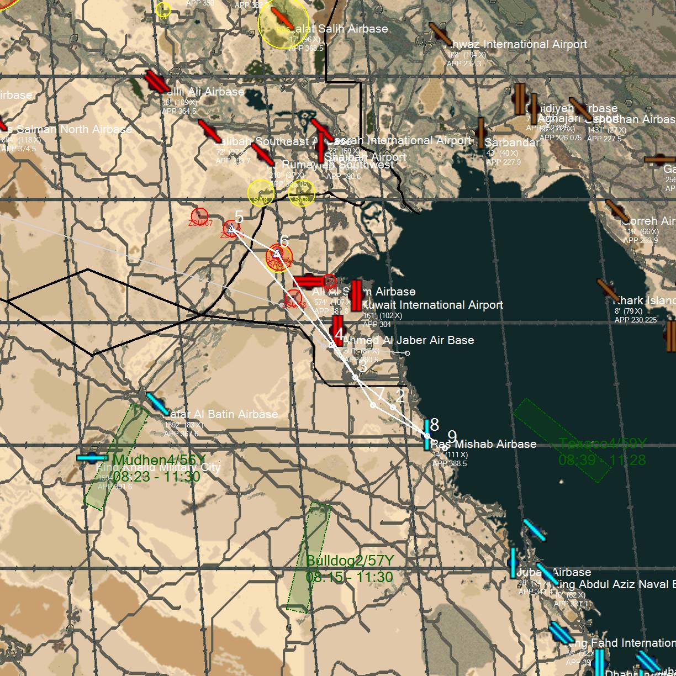Select the Ras Mishab cyan runway icon
Screen dimensions: 676x676
(427, 434)
